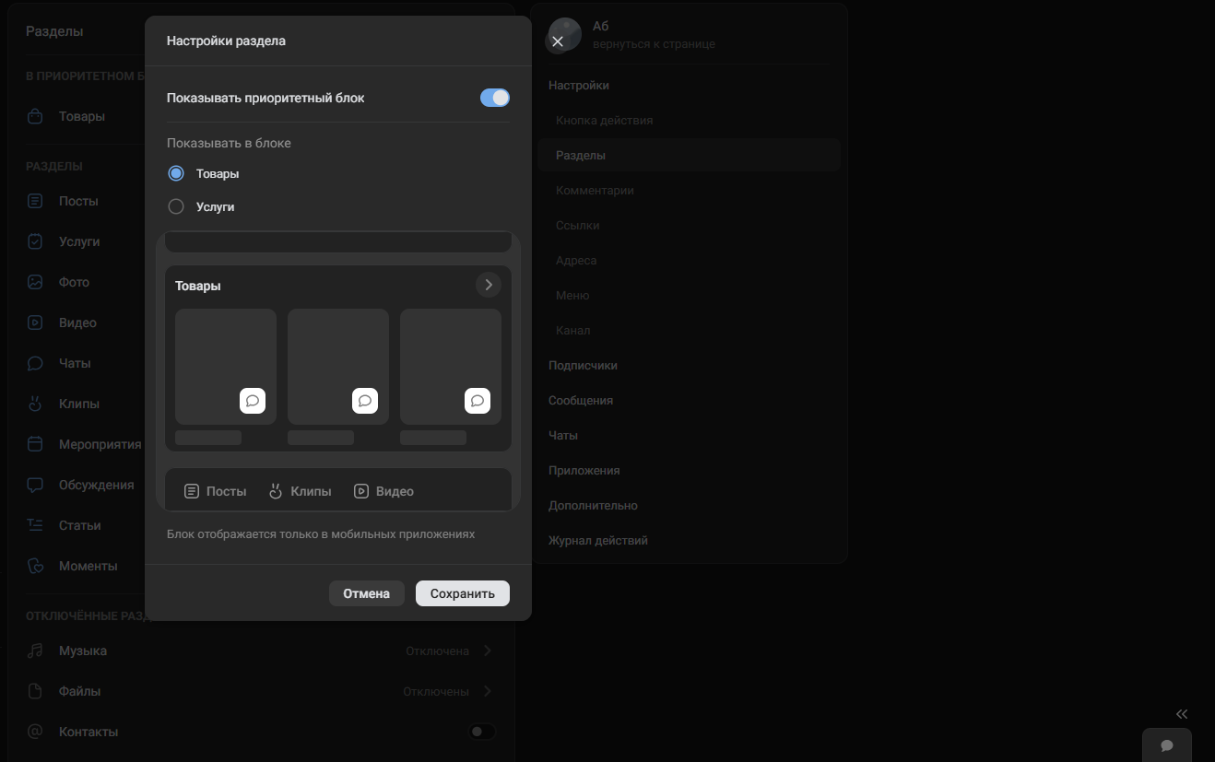
Task: Click the Сохранить button
Action: coord(463,593)
